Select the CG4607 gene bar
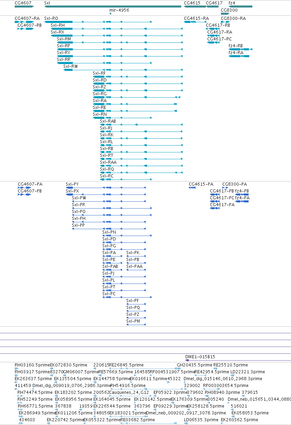291x425 pixels. [x=24, y=7]
